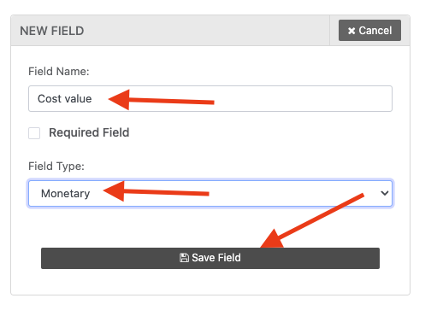Click the Field Name: label
The width and height of the screenshot is (443, 310).
tap(59, 72)
